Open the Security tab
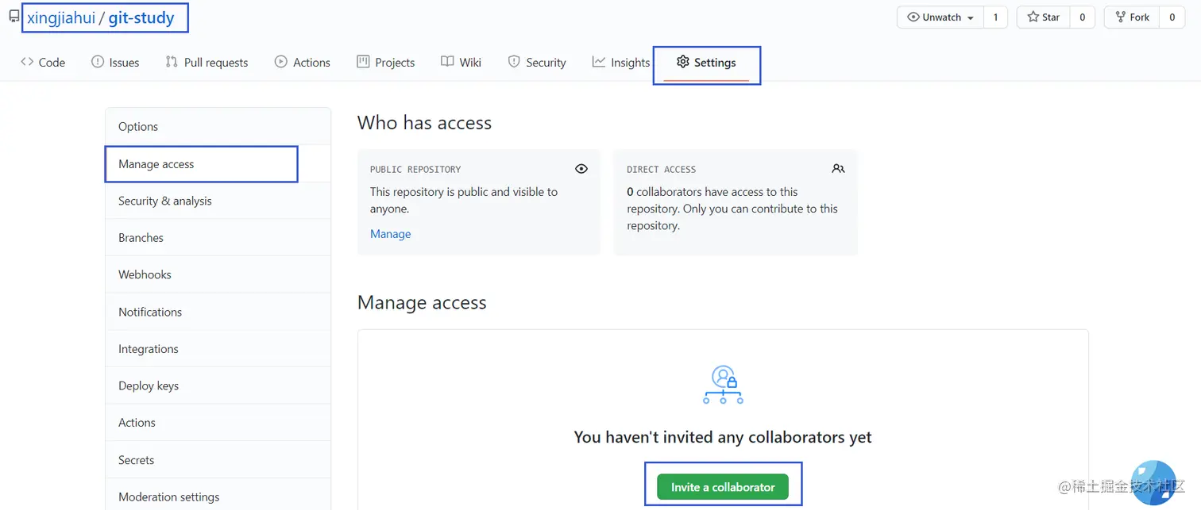The width and height of the screenshot is (1201, 510). (537, 62)
